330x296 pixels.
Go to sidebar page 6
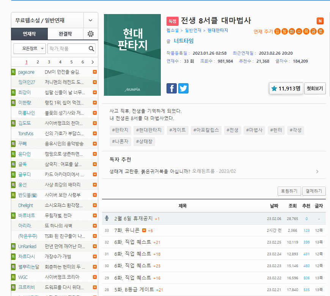(x=83, y=62)
